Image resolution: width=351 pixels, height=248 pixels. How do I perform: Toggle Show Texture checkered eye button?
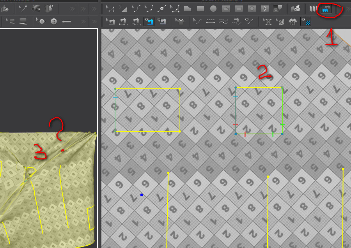pos(306,21)
